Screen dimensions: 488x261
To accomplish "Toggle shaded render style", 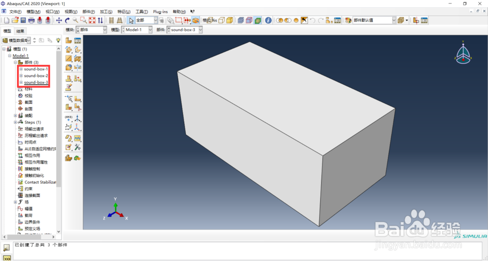I will pos(229,20).
